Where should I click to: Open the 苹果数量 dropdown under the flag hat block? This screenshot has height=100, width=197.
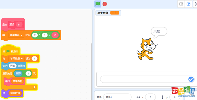tap(17, 59)
